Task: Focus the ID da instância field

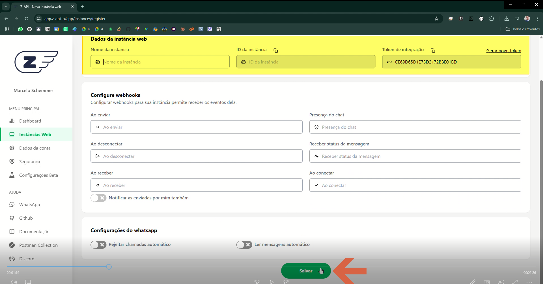Action: [306, 62]
